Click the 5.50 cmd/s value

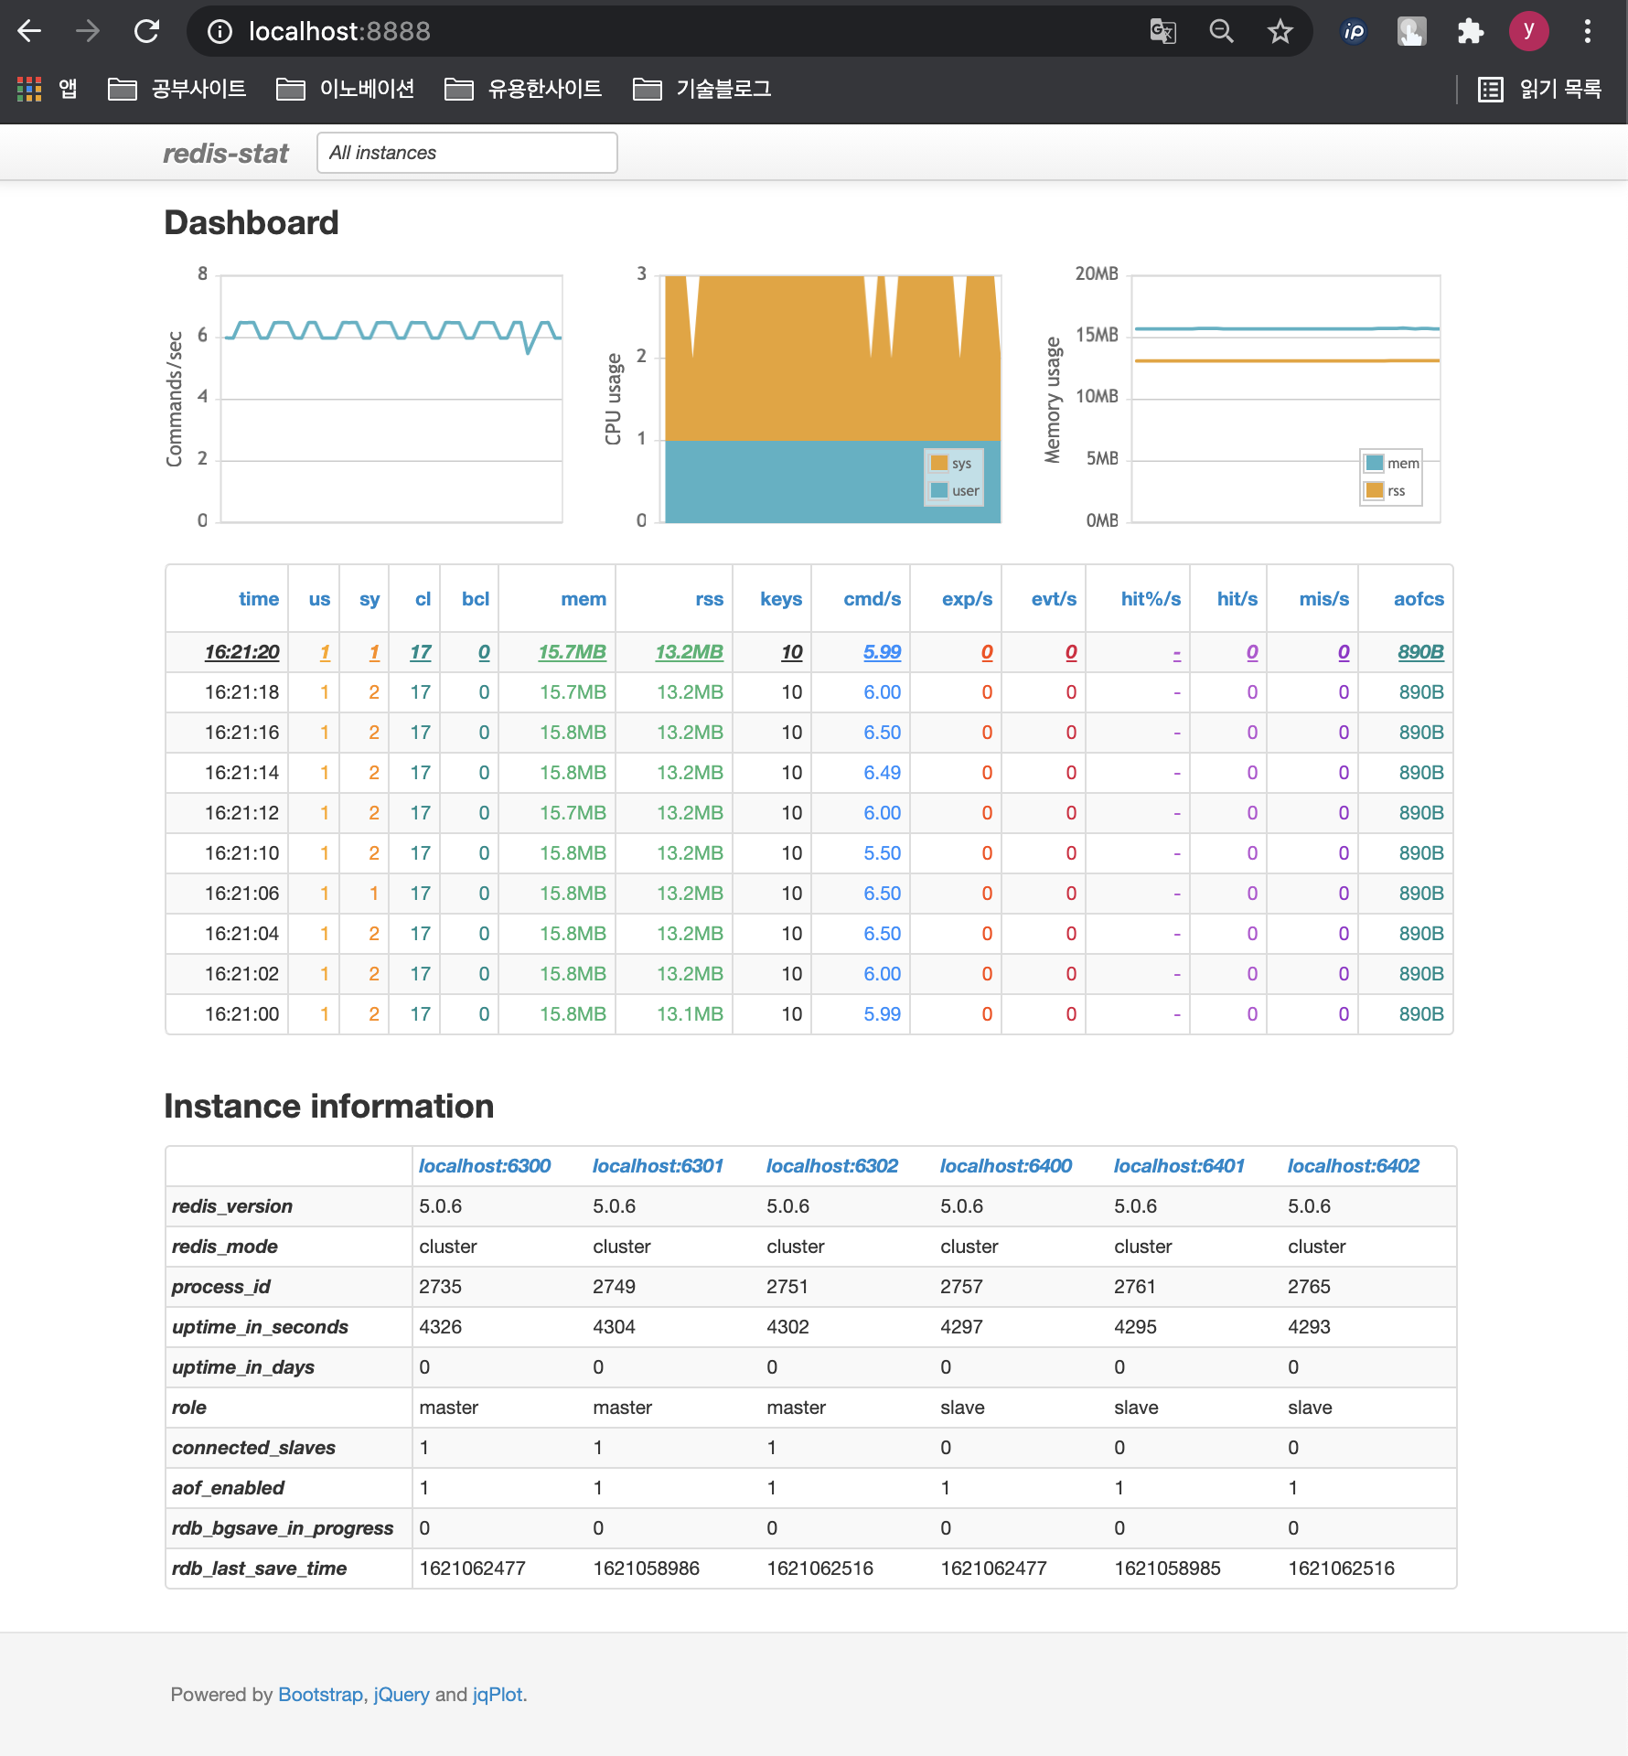click(x=882, y=853)
